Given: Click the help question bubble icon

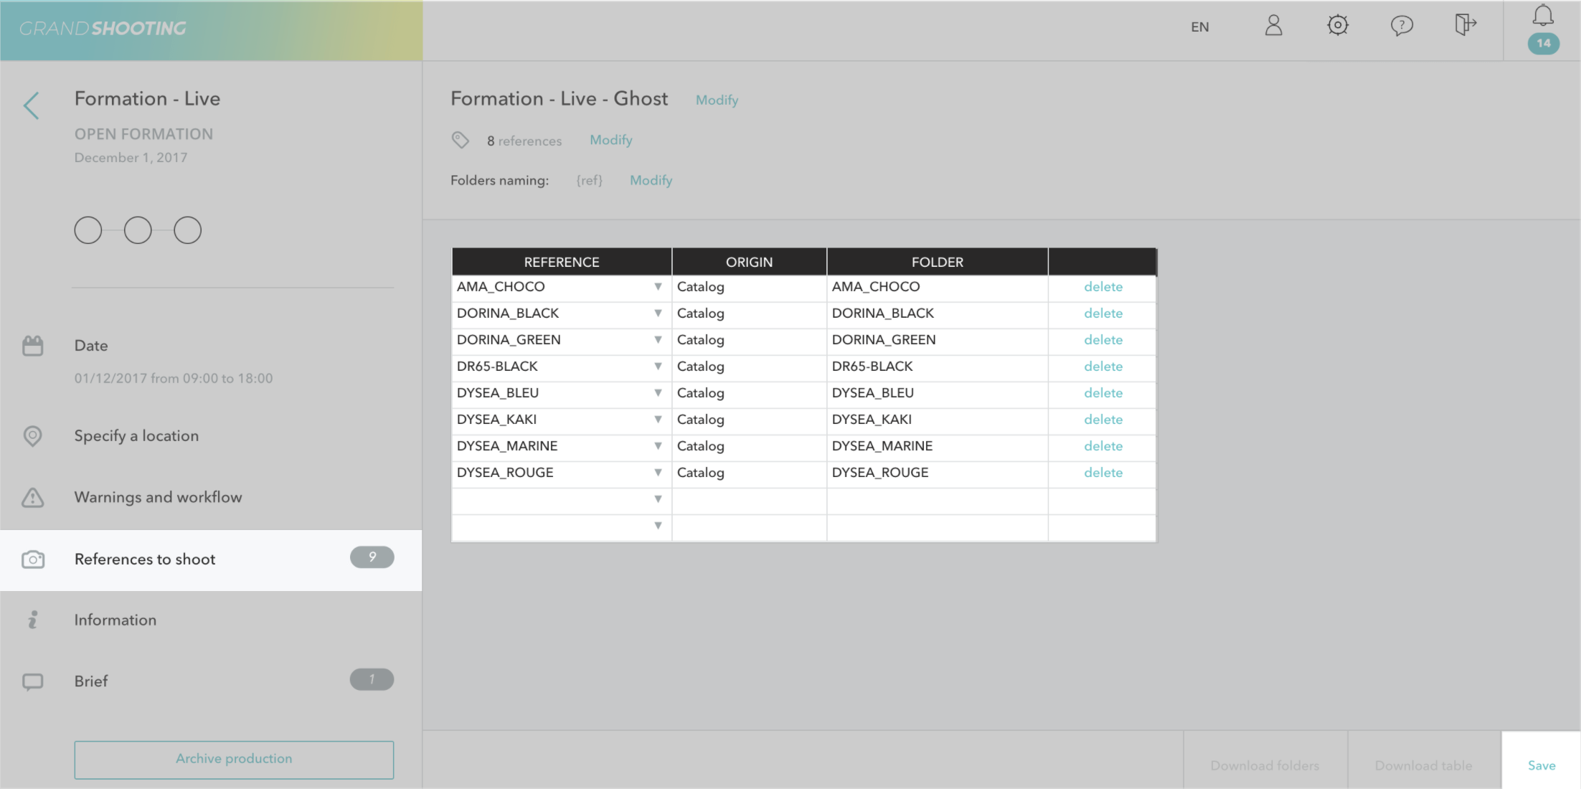Looking at the screenshot, I should [1401, 26].
